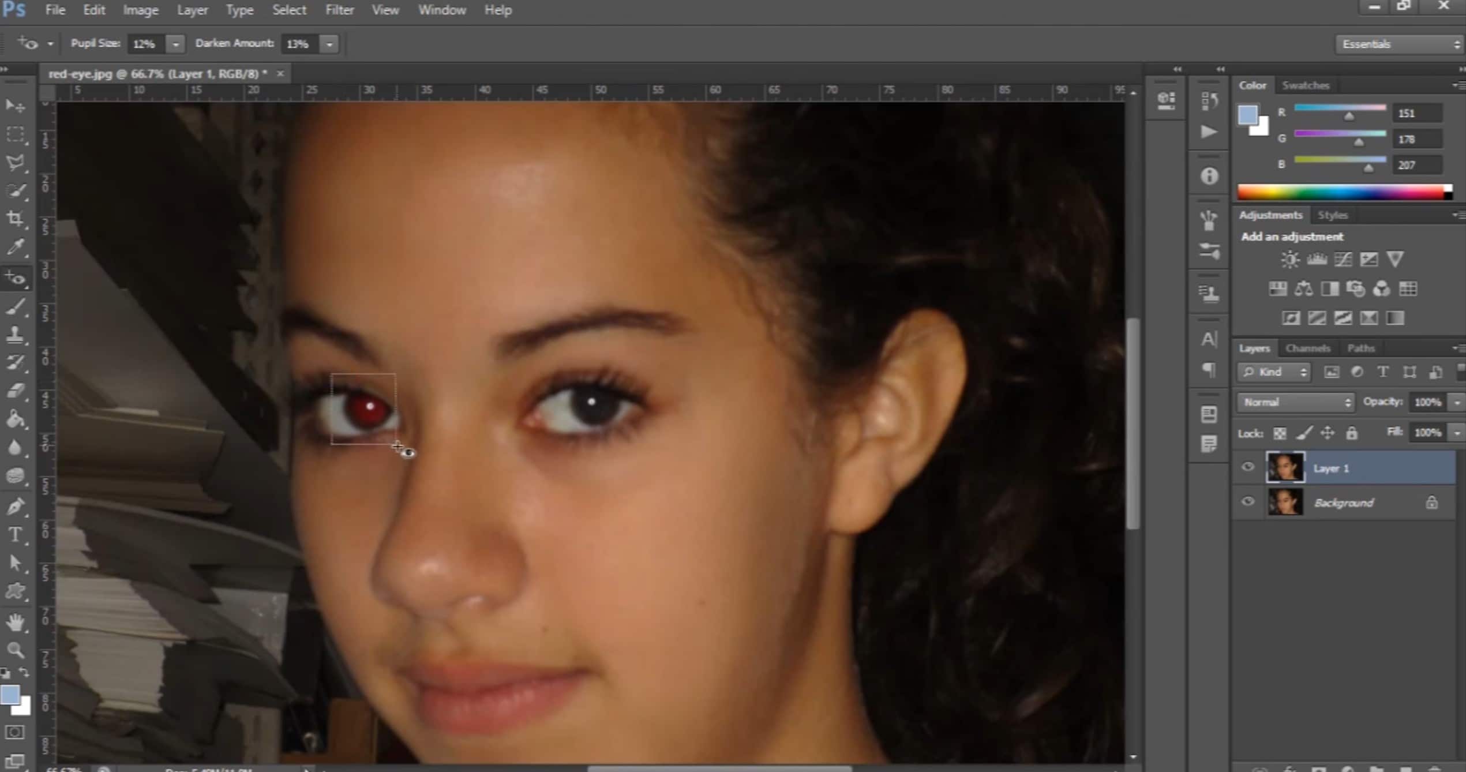Viewport: 1466px width, 772px height.
Task: Select the Crop tool
Action: click(x=15, y=218)
